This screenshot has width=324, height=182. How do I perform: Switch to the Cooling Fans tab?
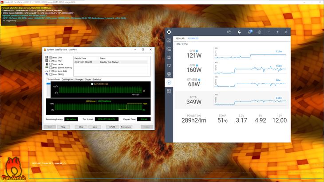[x=67, y=79]
